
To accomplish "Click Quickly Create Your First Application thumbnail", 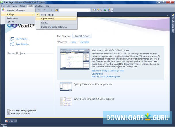I will click(x=66, y=87).
